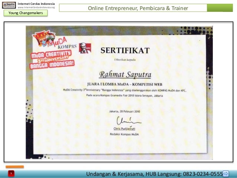Click the Saputra Online logo
This screenshot has width=237, height=178.
(9, 5)
